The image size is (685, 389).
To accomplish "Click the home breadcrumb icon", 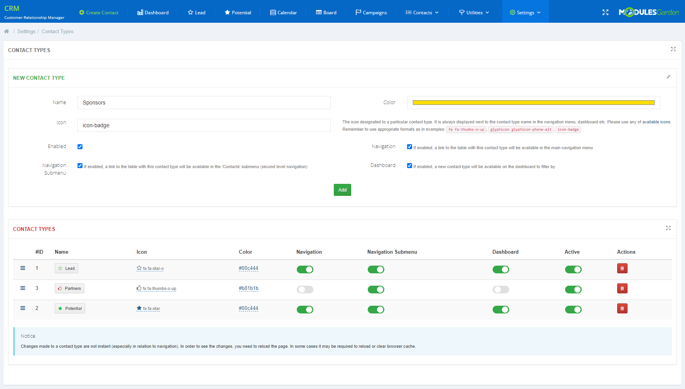I will 7,31.
